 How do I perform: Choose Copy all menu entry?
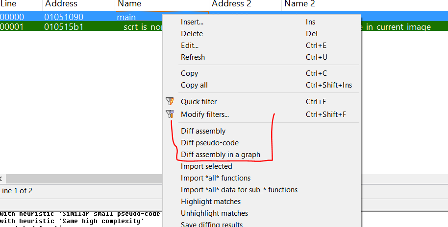click(194, 85)
